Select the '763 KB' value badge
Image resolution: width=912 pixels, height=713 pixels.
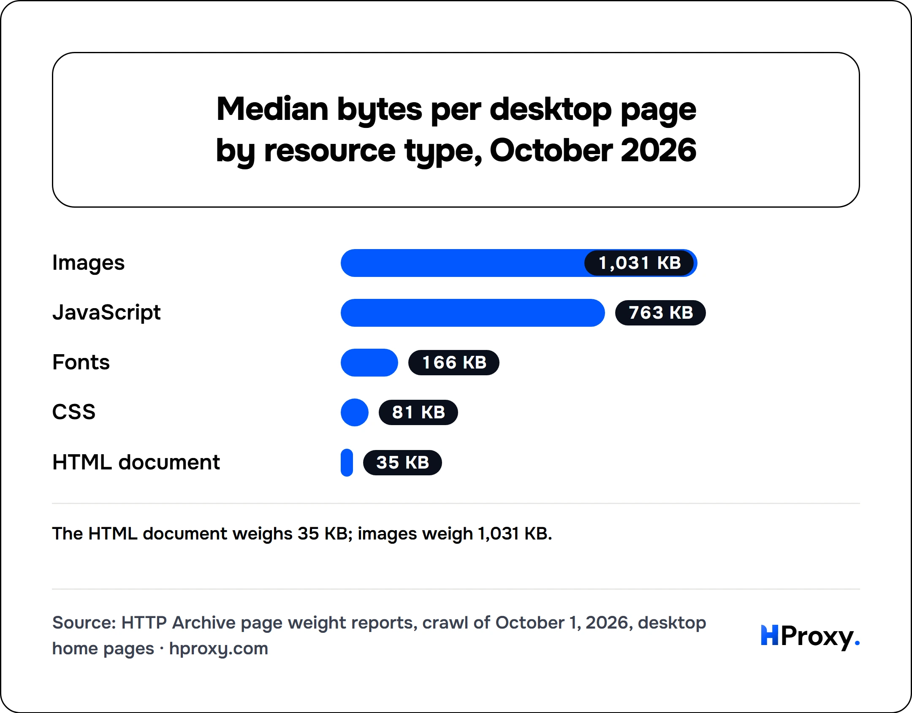click(x=660, y=313)
